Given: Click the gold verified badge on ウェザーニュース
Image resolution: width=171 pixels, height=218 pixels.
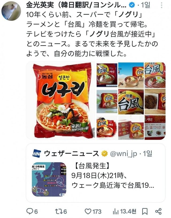Looking at the screenshot, I should (105, 154).
